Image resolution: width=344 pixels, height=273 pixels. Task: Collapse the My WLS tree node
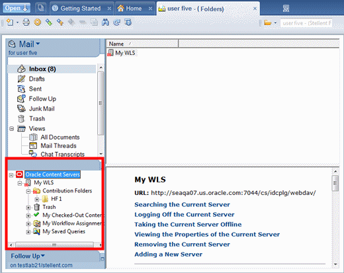tap(20, 183)
